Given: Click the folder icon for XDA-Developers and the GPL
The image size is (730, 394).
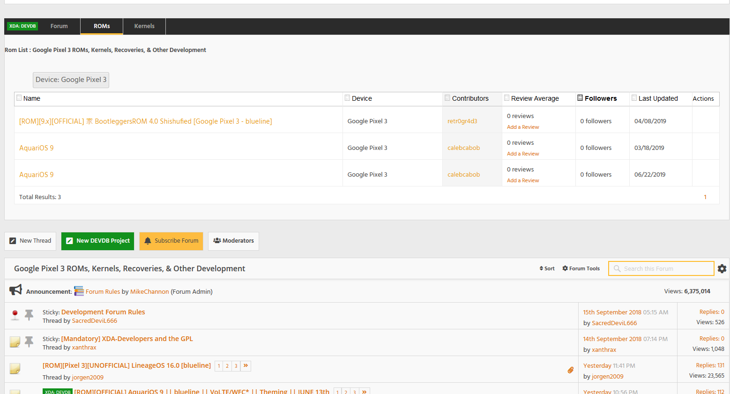Looking at the screenshot, I should pos(15,342).
